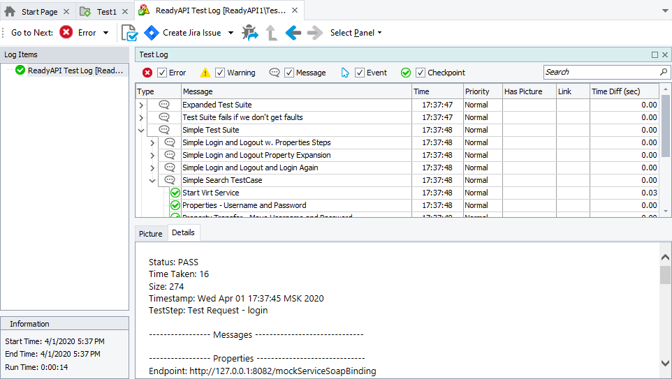
Task: Open the Start Page tab
Action: tap(38, 12)
